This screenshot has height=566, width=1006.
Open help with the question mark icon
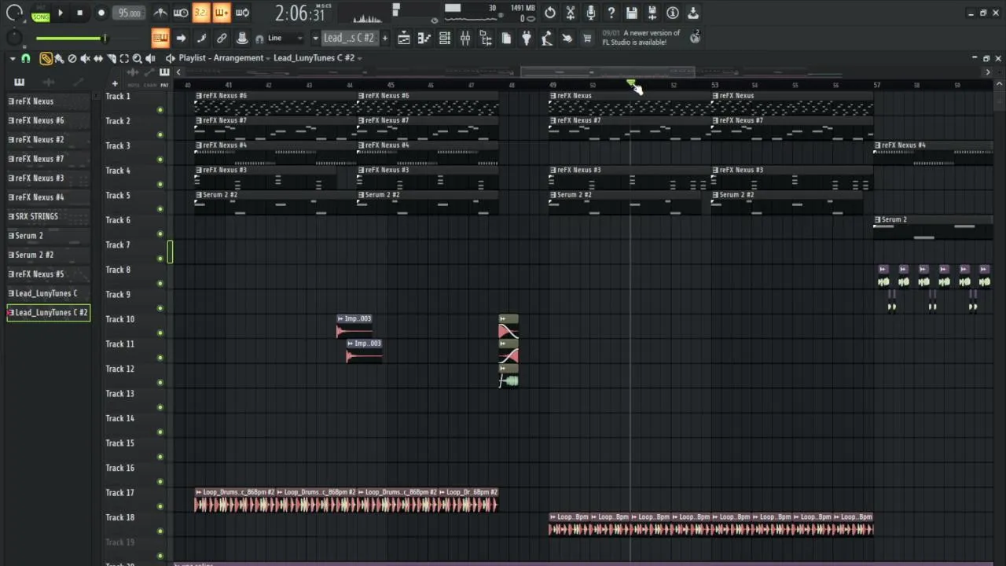(x=611, y=13)
